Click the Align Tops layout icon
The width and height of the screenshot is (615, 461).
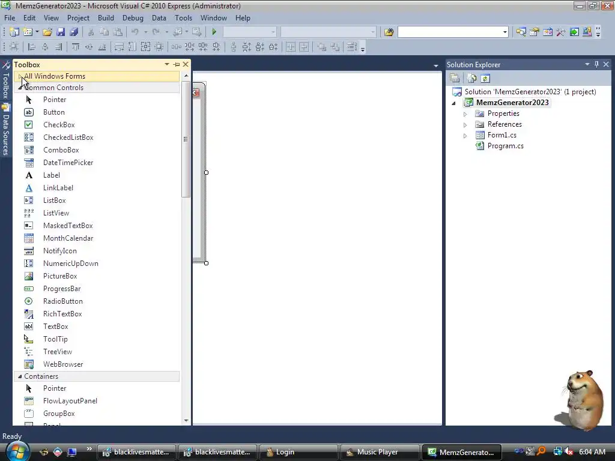coord(76,47)
